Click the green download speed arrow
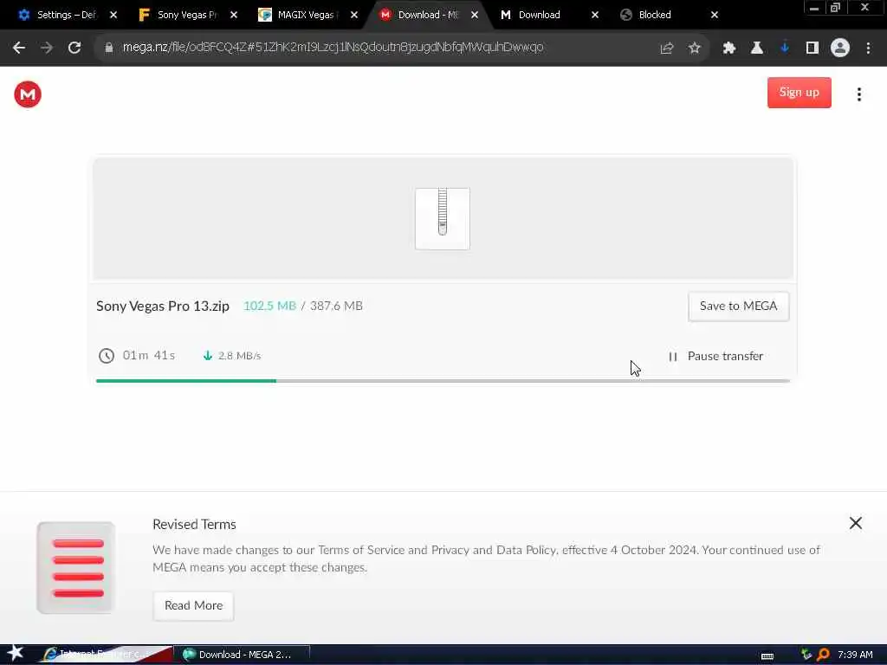The width and height of the screenshot is (887, 665). pyautogui.click(x=208, y=356)
